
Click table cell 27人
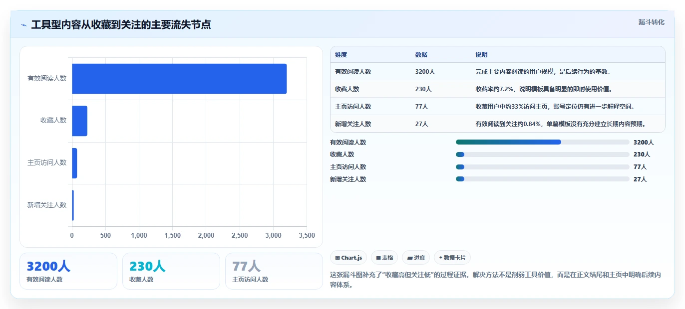[x=421, y=124]
